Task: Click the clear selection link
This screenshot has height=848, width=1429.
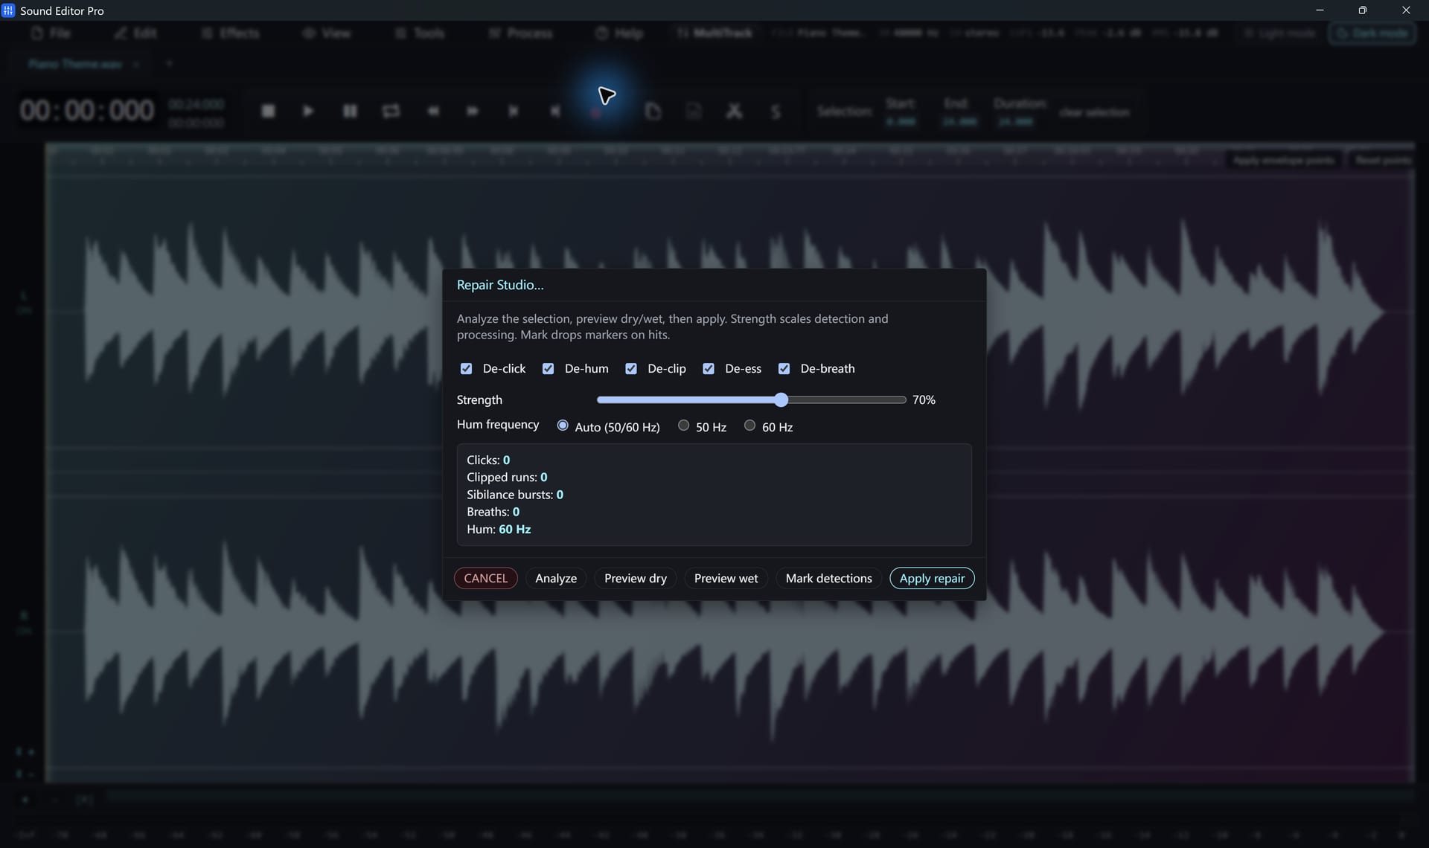Action: [1094, 112]
